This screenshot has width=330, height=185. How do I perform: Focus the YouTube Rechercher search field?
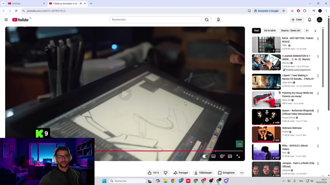point(155,20)
